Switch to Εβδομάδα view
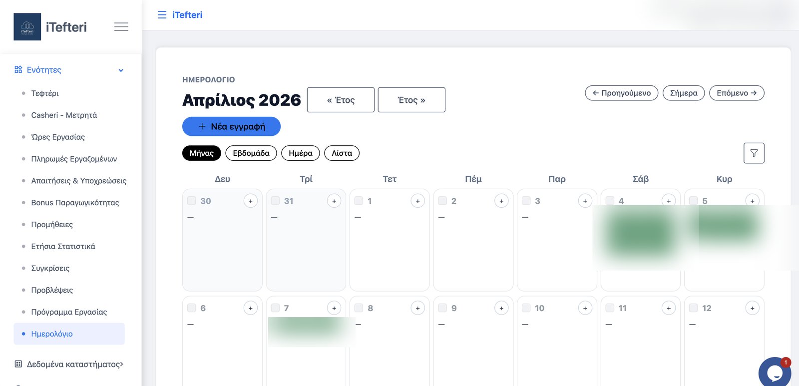This screenshot has height=386, width=799. point(251,153)
